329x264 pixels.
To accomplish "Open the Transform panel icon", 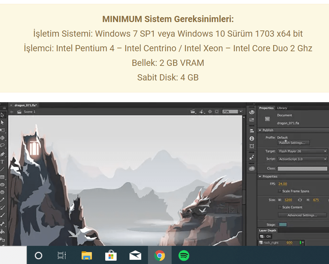I will coord(252,146).
